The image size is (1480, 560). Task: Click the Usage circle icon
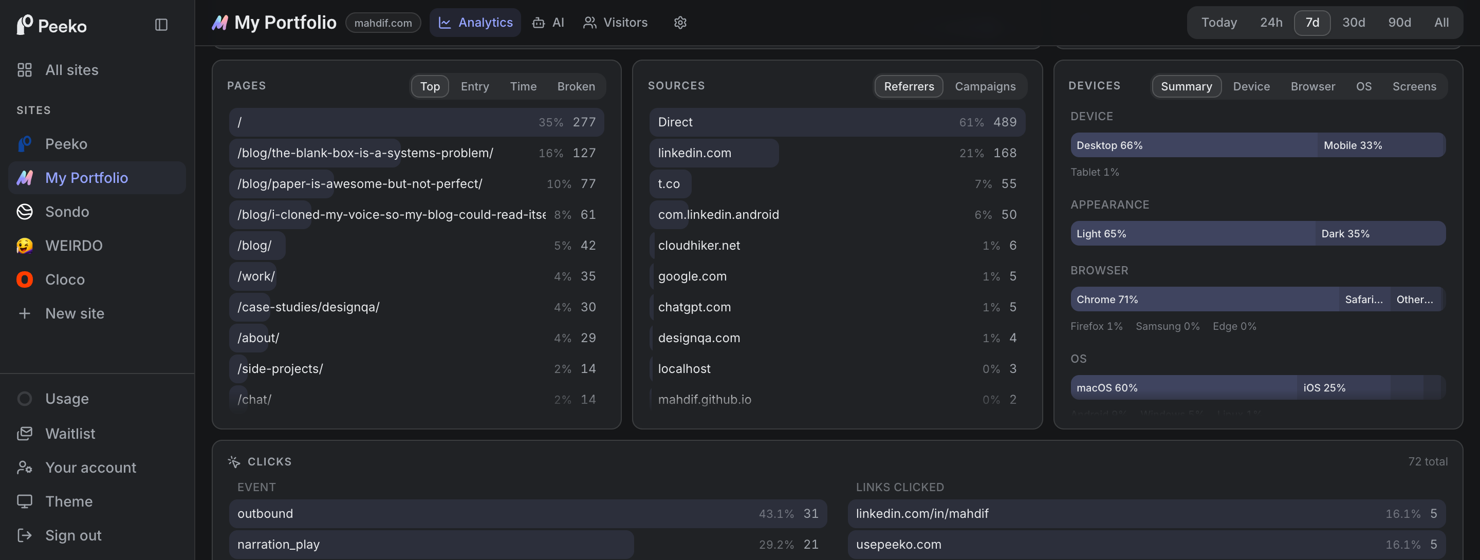click(25, 399)
